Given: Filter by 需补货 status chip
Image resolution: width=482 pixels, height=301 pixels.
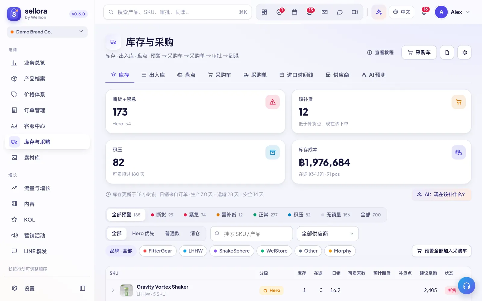Looking at the screenshot, I should (230, 215).
